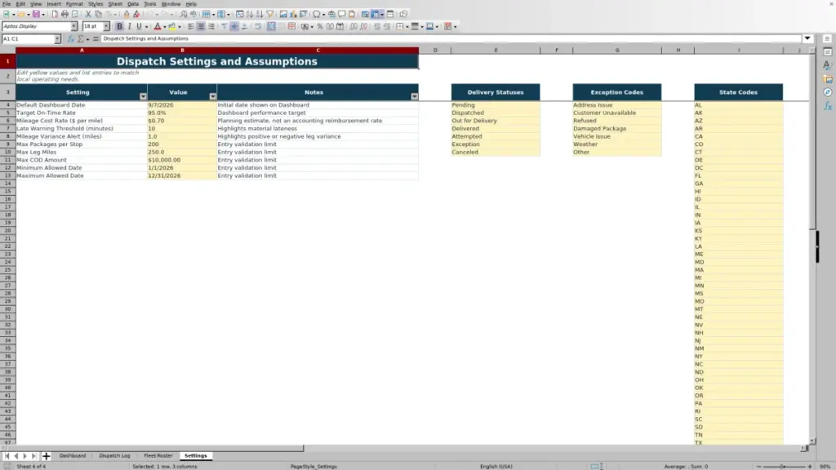Click the Format as Date icon
The height and width of the screenshot is (470, 836).
[x=340, y=26]
